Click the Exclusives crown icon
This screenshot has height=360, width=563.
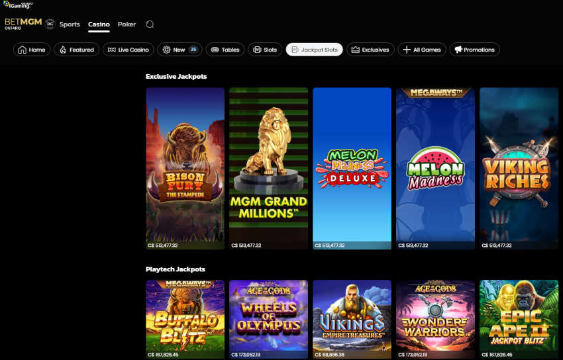tap(355, 50)
